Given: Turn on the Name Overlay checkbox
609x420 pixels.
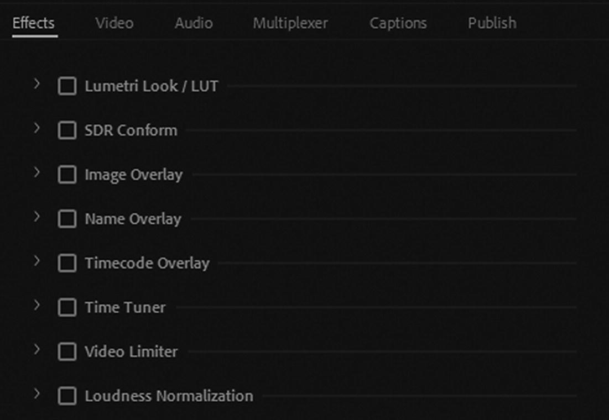Looking at the screenshot, I should pos(67,219).
